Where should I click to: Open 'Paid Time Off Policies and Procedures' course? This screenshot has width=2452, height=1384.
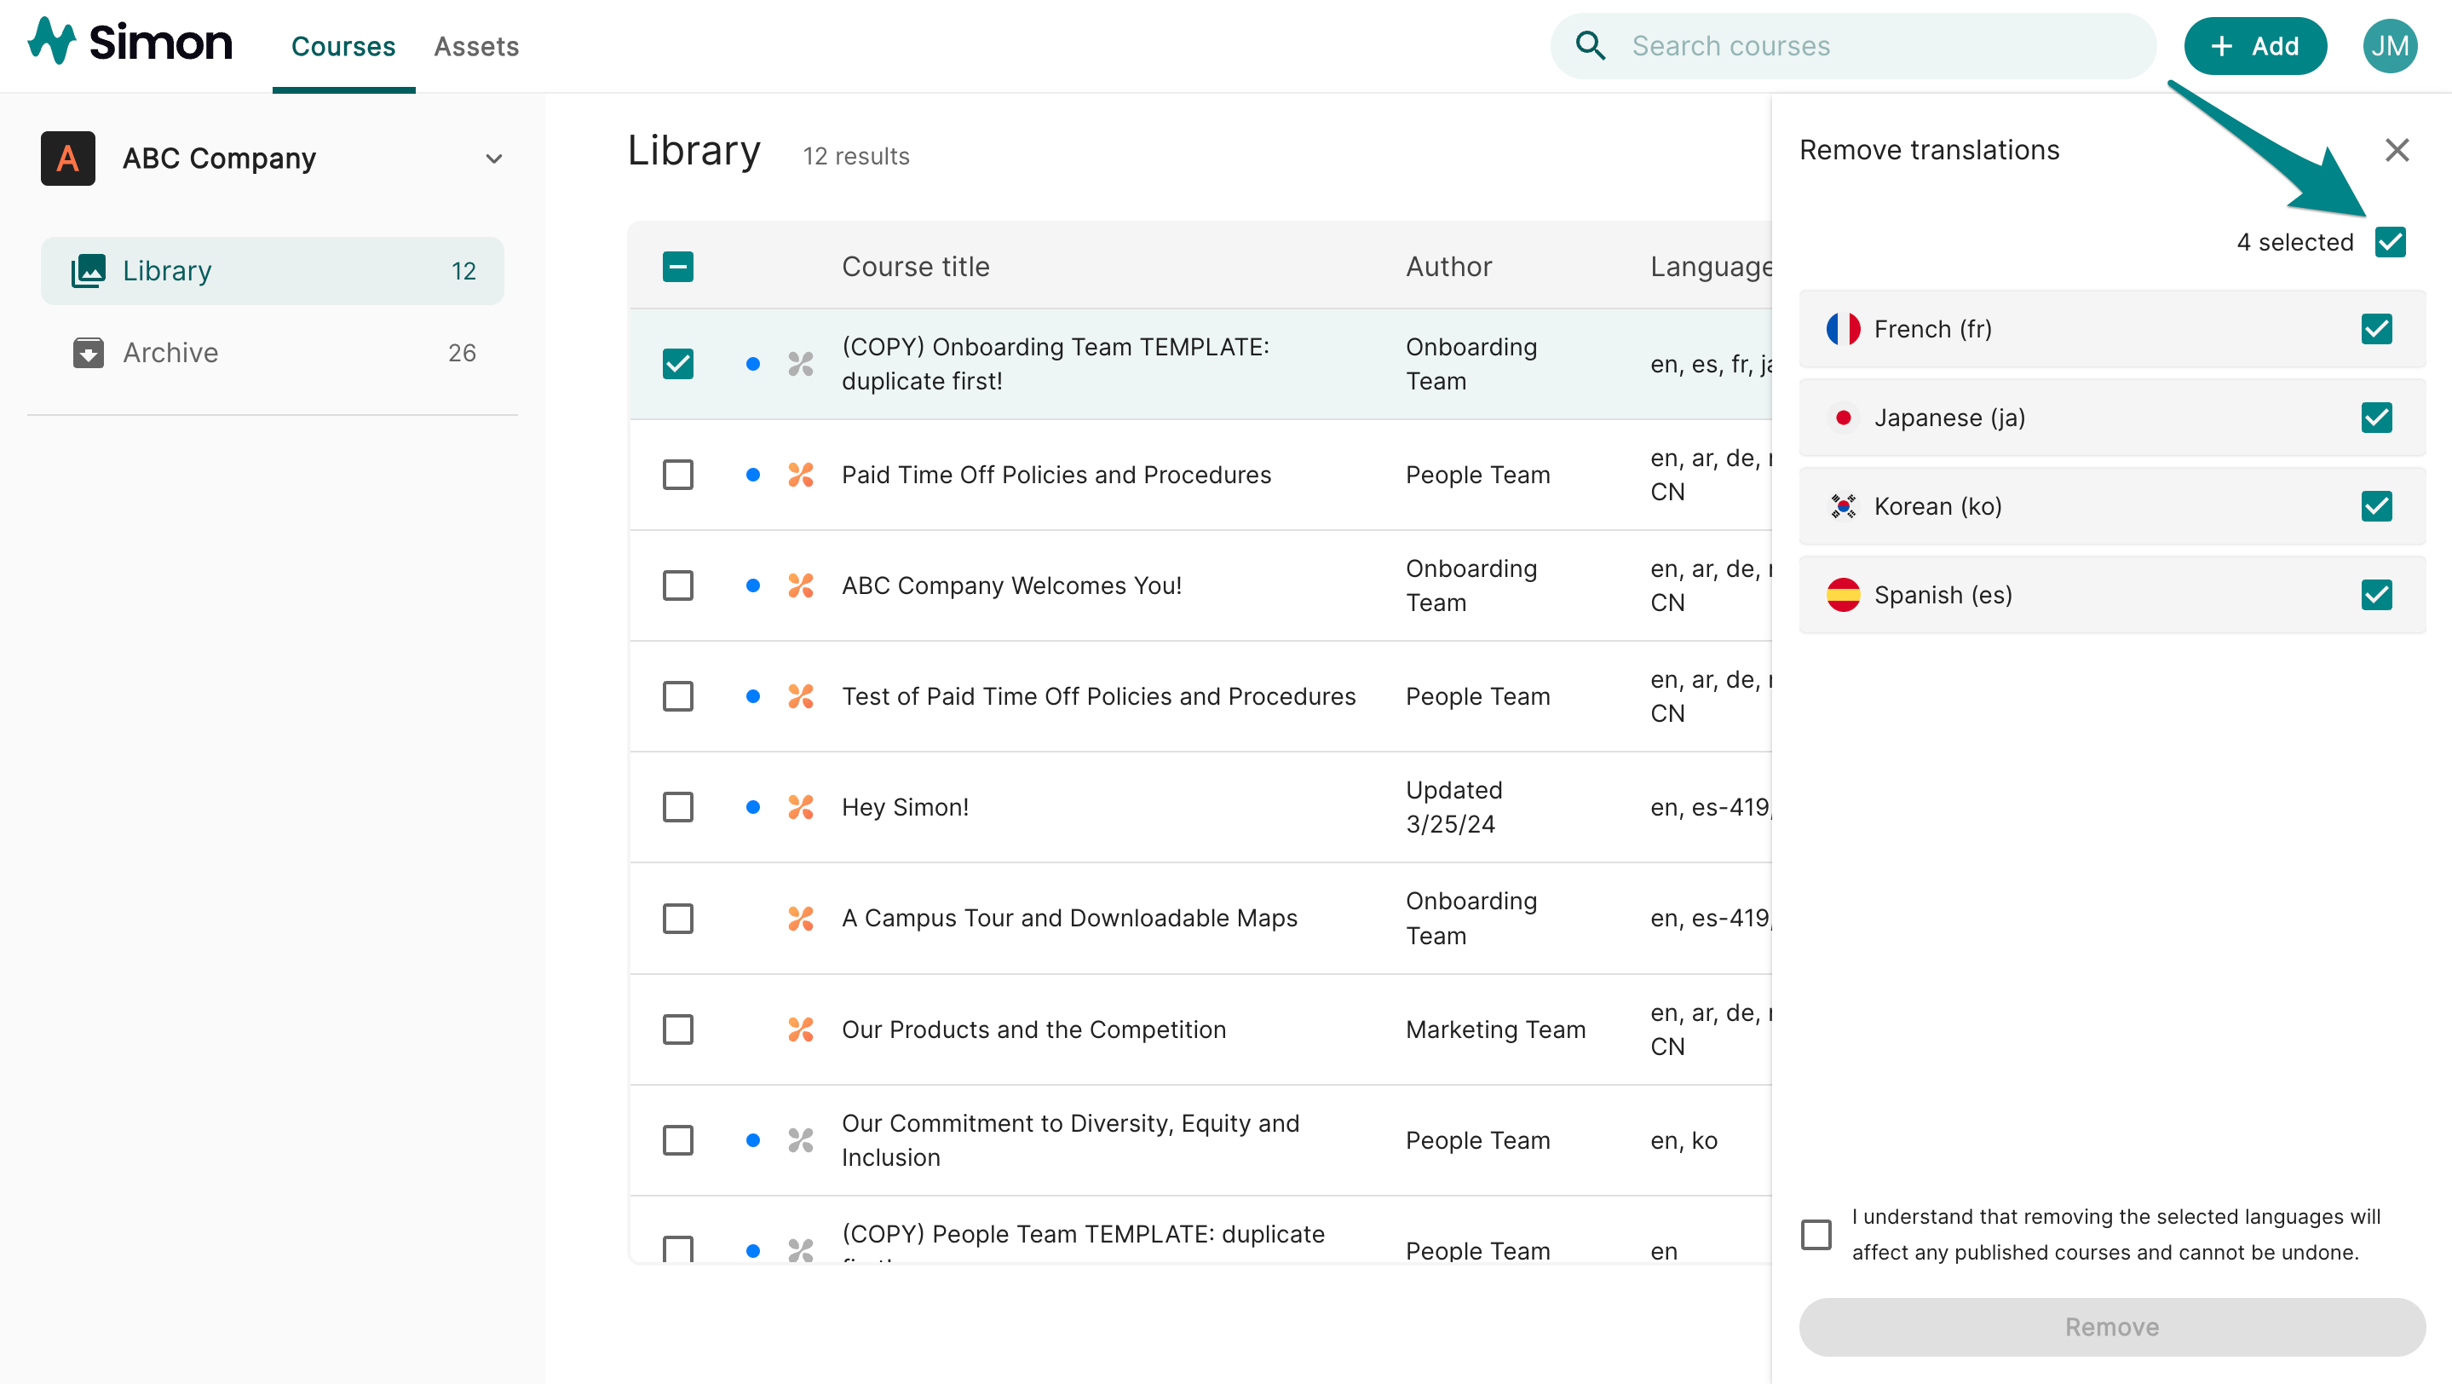click(x=1056, y=474)
